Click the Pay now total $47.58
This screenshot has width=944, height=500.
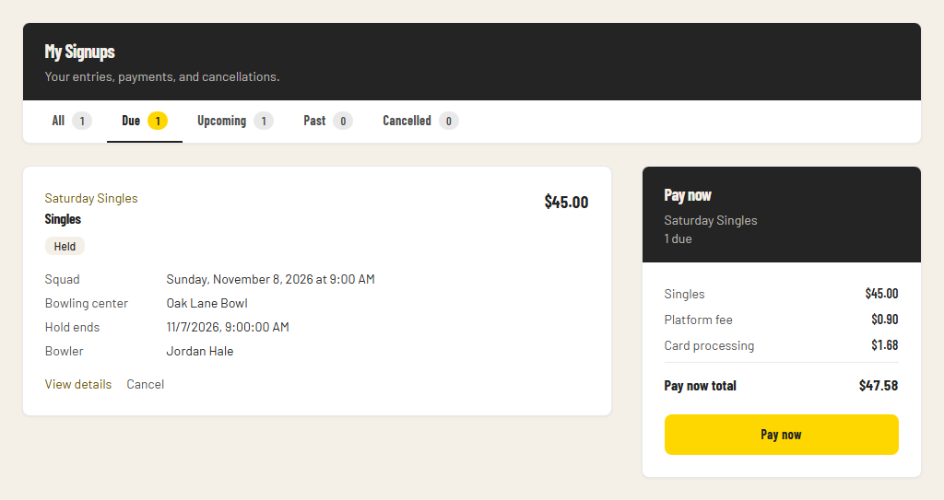pos(879,386)
